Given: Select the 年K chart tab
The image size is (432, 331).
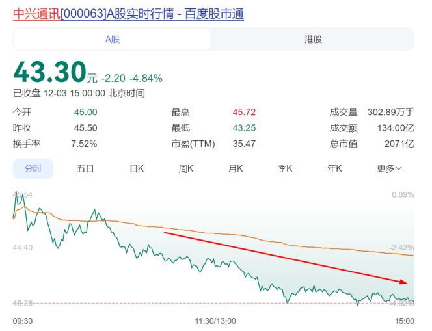Looking at the screenshot, I should click(x=334, y=168).
